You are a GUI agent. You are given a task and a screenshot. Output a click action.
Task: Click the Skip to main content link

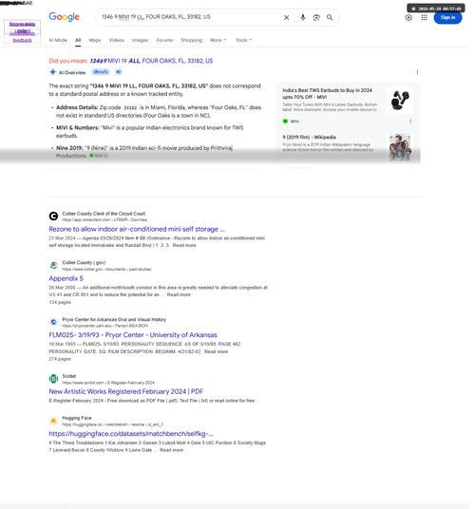[x=22, y=25]
